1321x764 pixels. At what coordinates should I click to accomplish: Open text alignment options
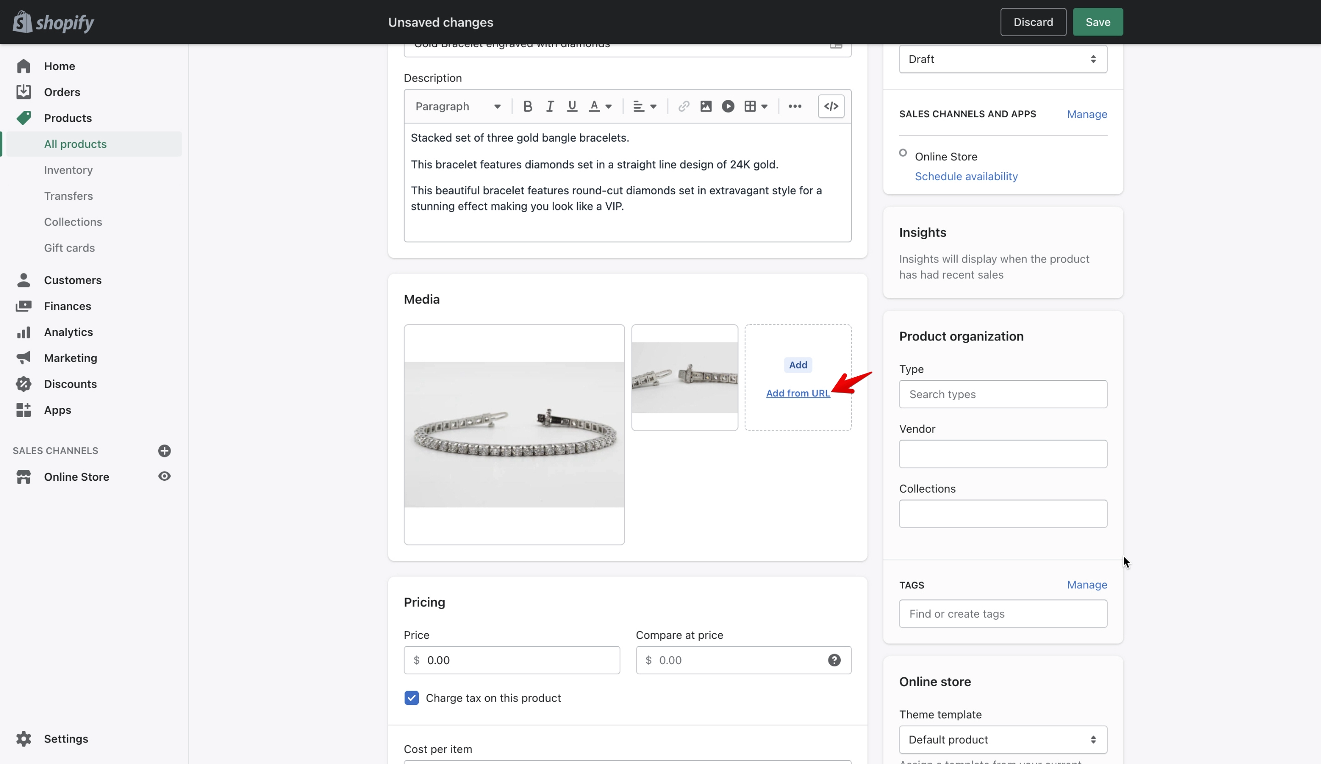point(645,106)
